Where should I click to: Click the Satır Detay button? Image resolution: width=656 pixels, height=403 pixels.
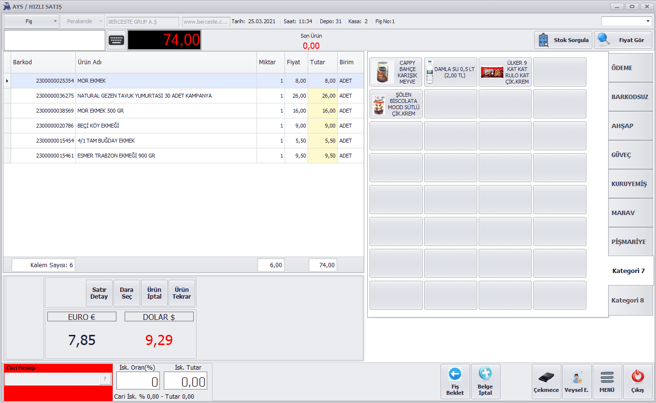pos(99,293)
